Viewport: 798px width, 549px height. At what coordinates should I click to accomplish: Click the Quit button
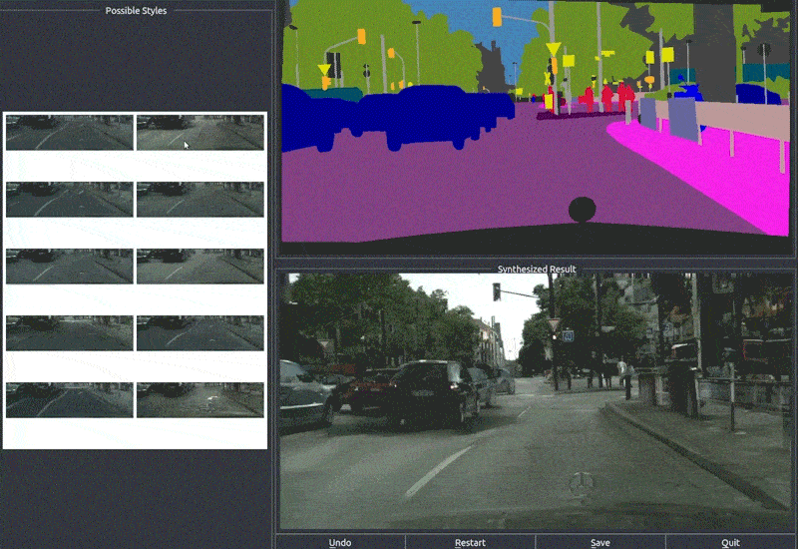tap(731, 542)
